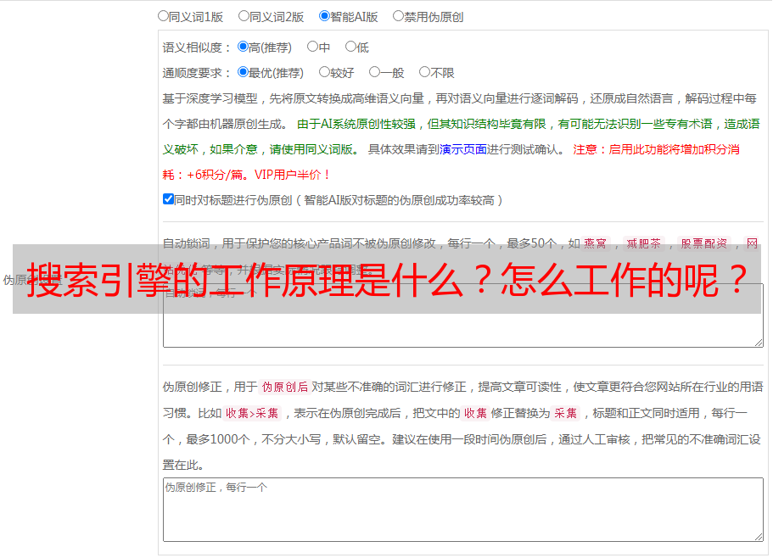The image size is (773, 558).
Task: Grab the 伪原创修正 textarea resize handle
Action: coord(759,537)
